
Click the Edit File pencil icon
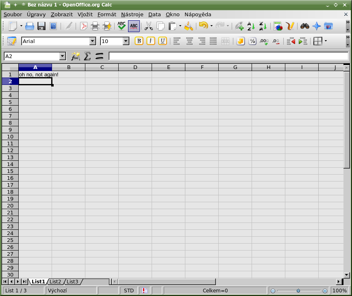tap(68, 26)
